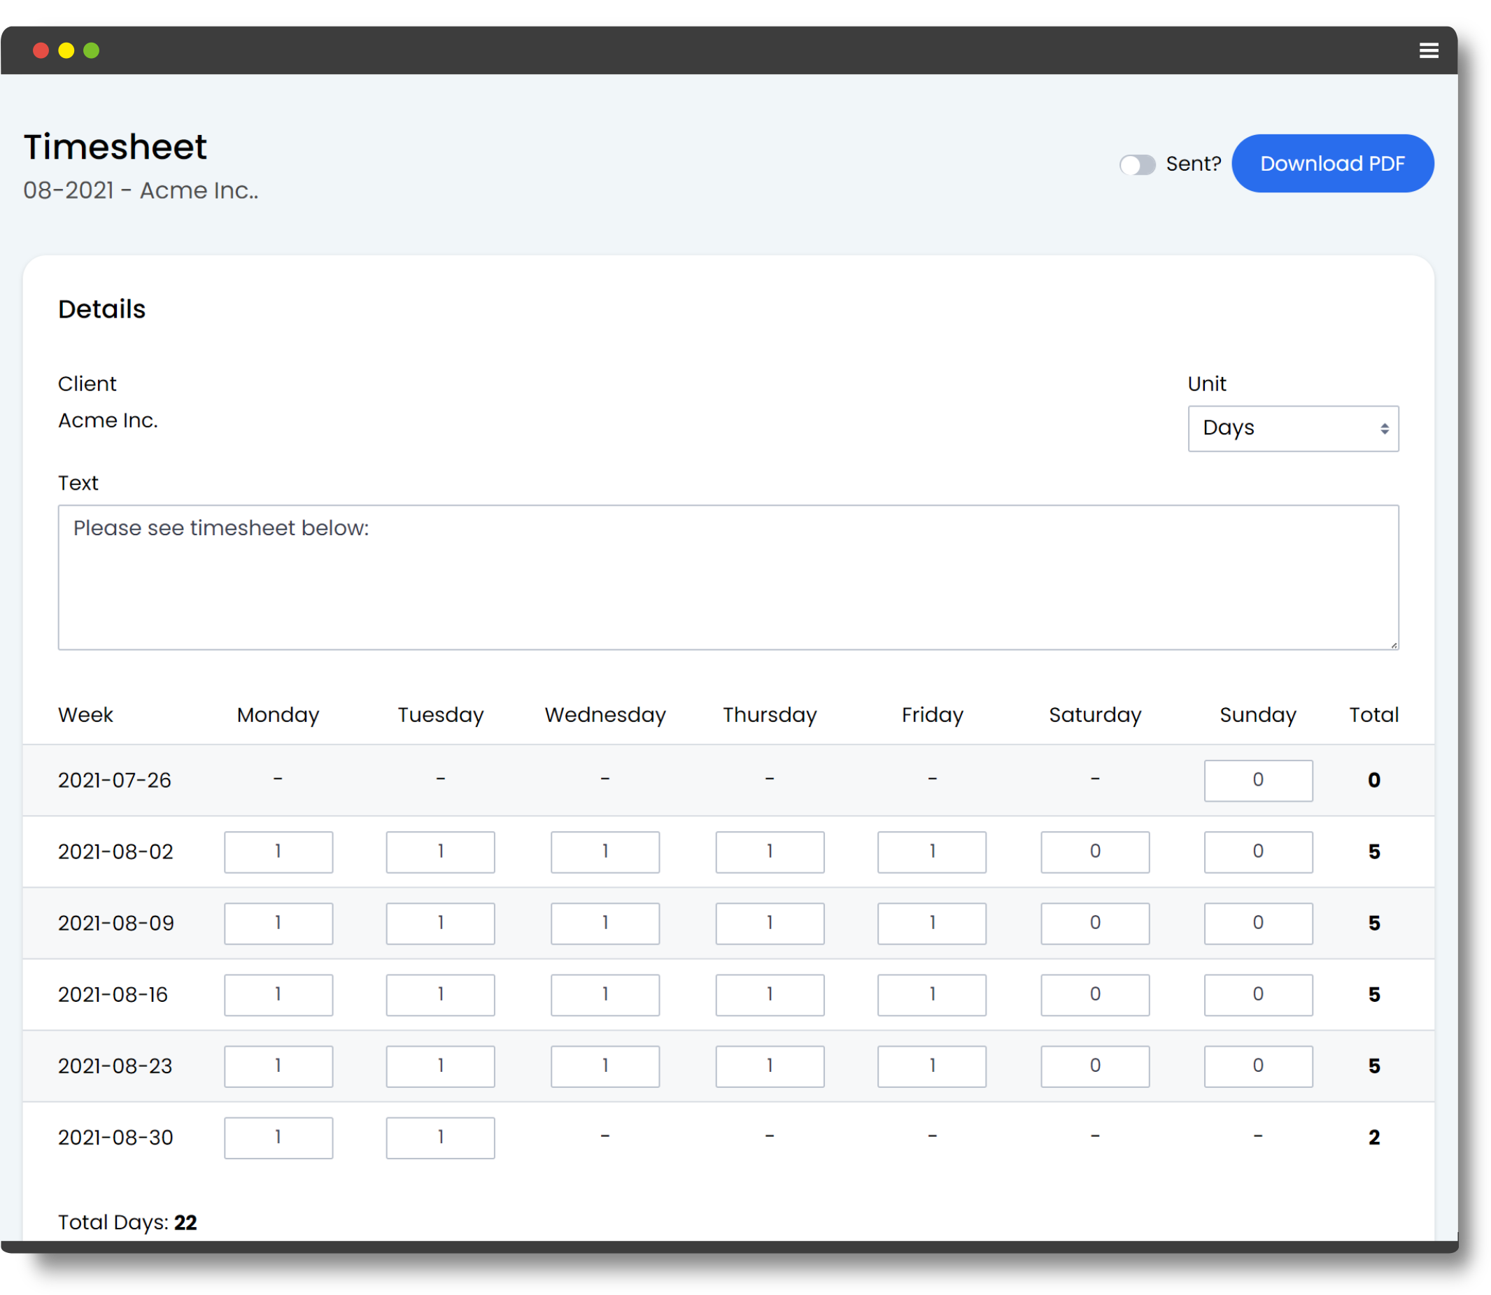Click the green maximize window dot
The width and height of the screenshot is (1491, 1295).
(x=91, y=50)
